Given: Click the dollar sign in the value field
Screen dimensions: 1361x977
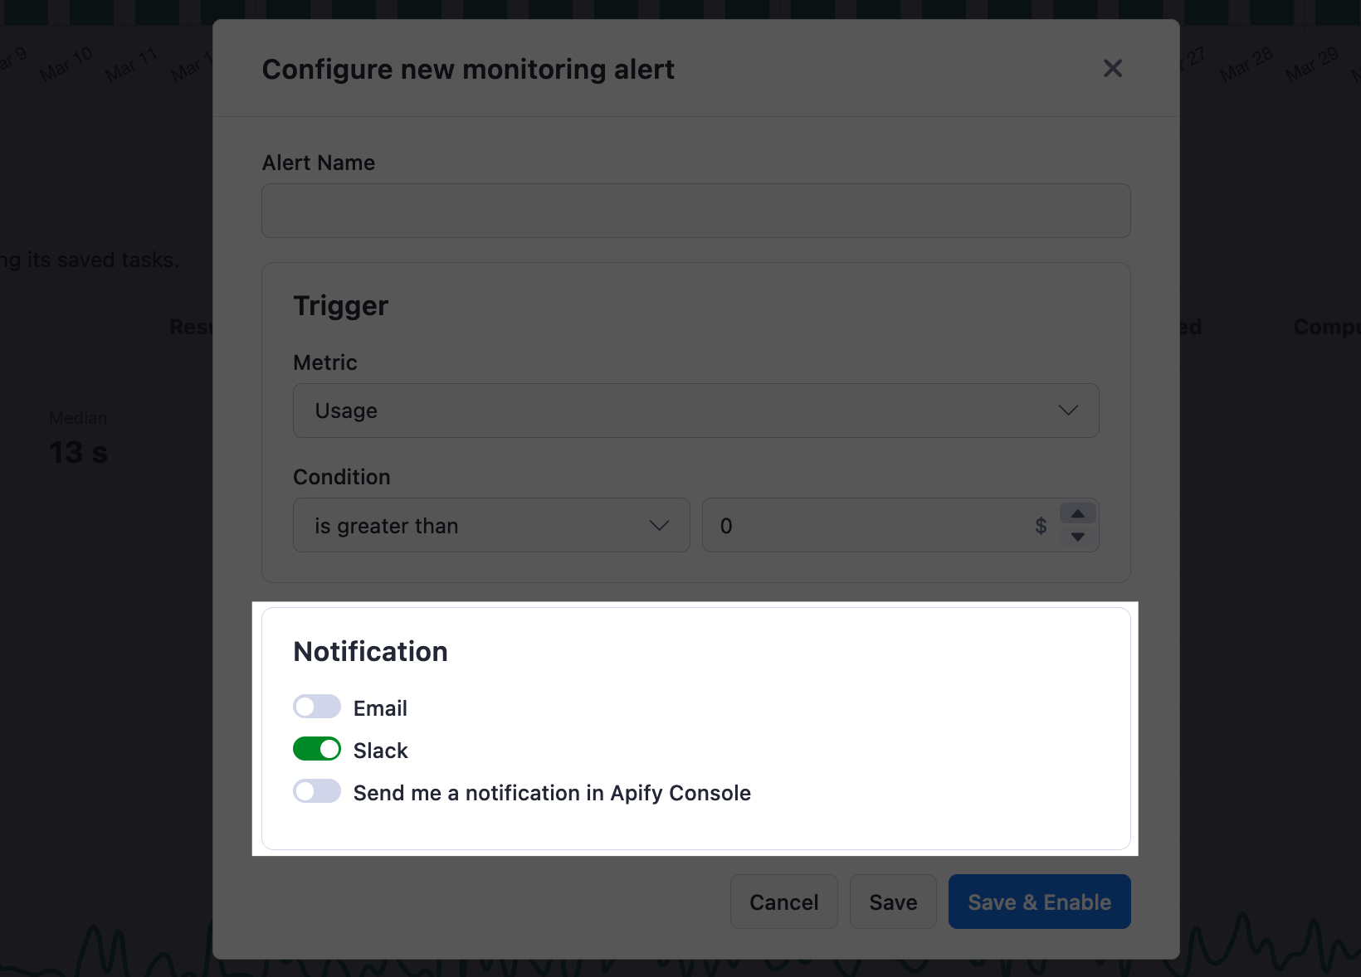Looking at the screenshot, I should (1041, 525).
